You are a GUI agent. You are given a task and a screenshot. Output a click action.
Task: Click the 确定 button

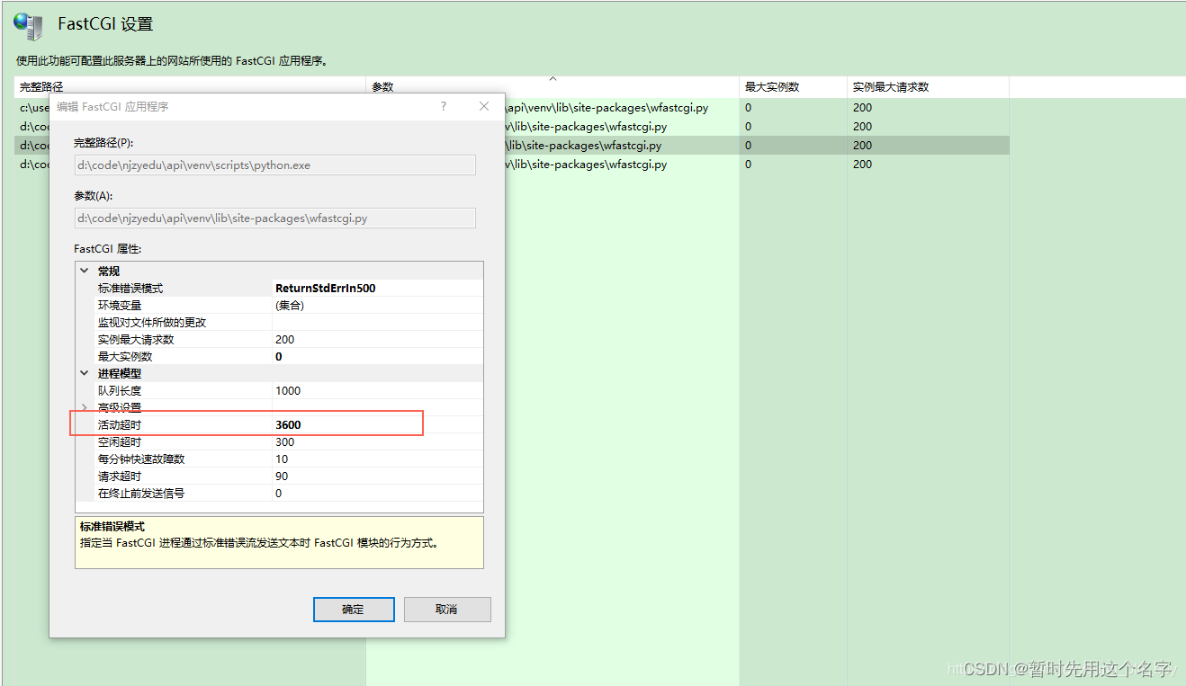point(354,609)
